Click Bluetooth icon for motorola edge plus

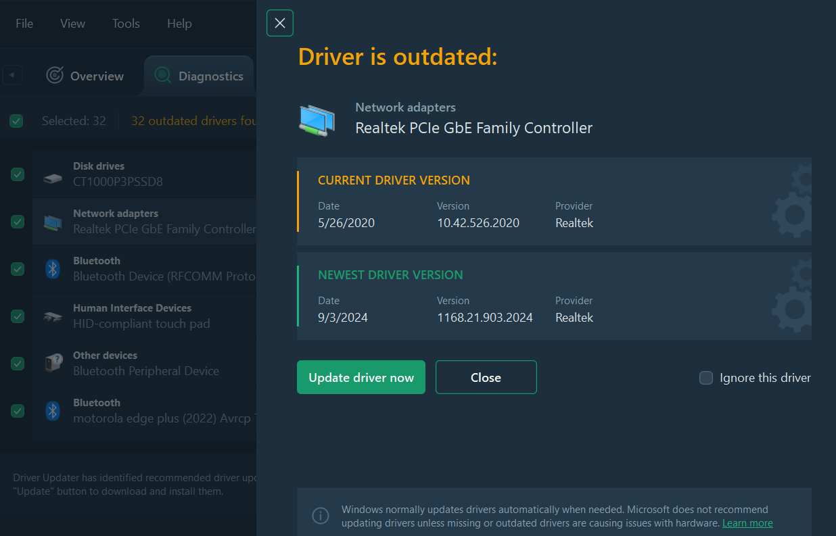53,411
